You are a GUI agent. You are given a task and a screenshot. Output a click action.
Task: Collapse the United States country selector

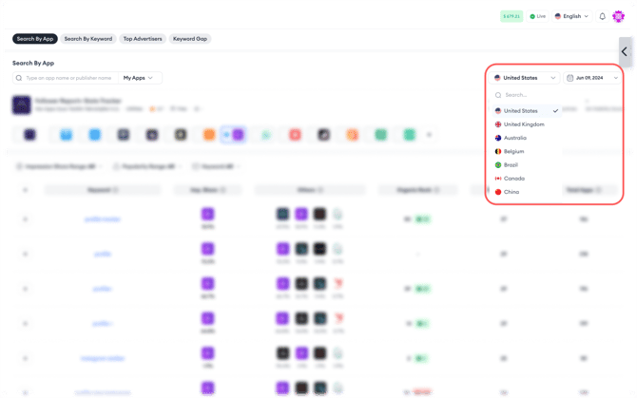tap(525, 78)
